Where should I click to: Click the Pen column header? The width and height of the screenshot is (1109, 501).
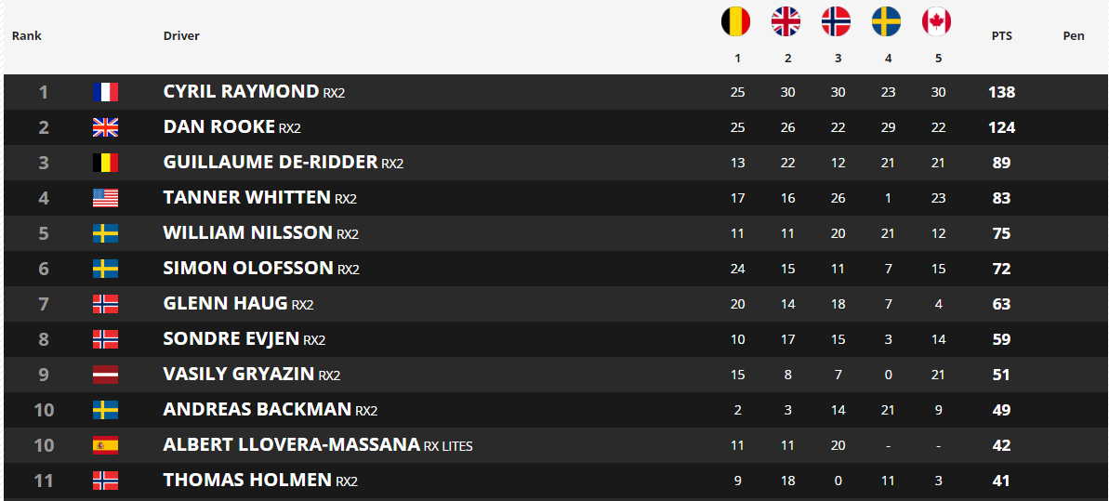pyautogui.click(x=1074, y=36)
